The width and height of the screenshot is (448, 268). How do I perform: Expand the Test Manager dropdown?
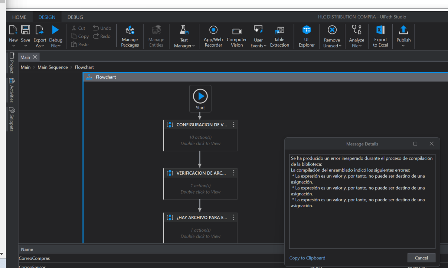[184, 46]
